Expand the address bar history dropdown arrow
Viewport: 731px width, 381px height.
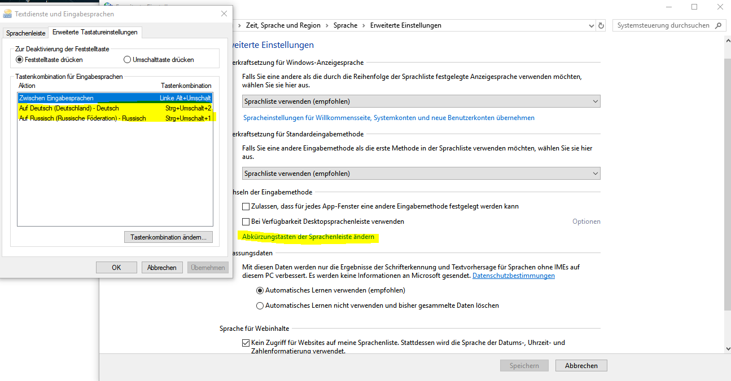[592, 25]
